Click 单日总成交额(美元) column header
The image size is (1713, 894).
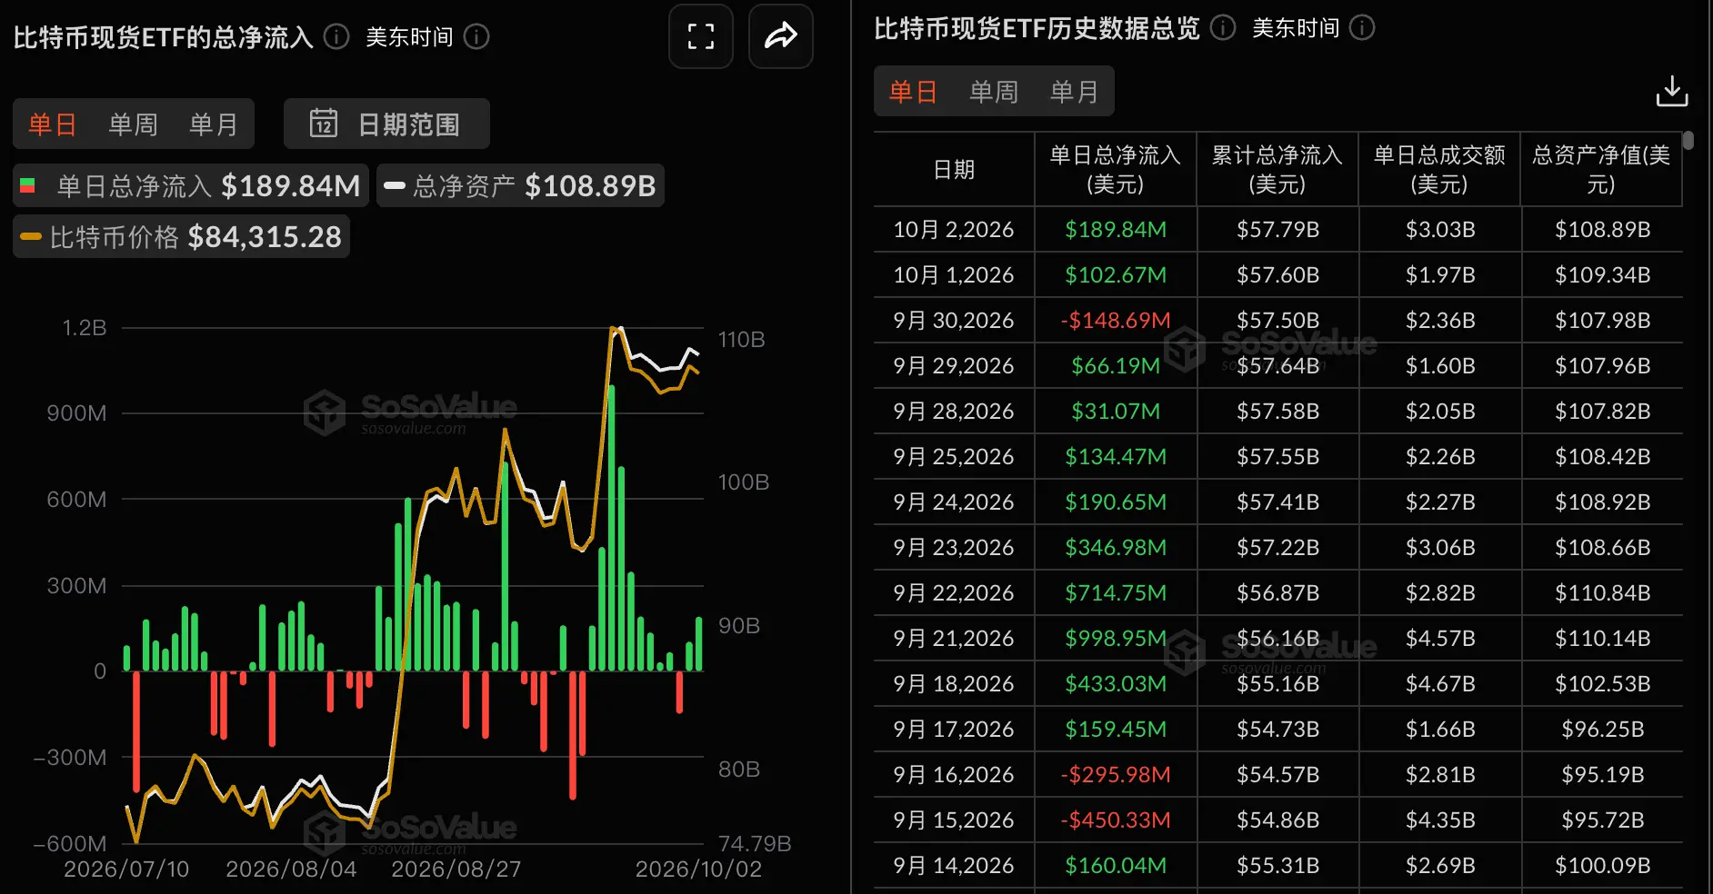[1439, 170]
